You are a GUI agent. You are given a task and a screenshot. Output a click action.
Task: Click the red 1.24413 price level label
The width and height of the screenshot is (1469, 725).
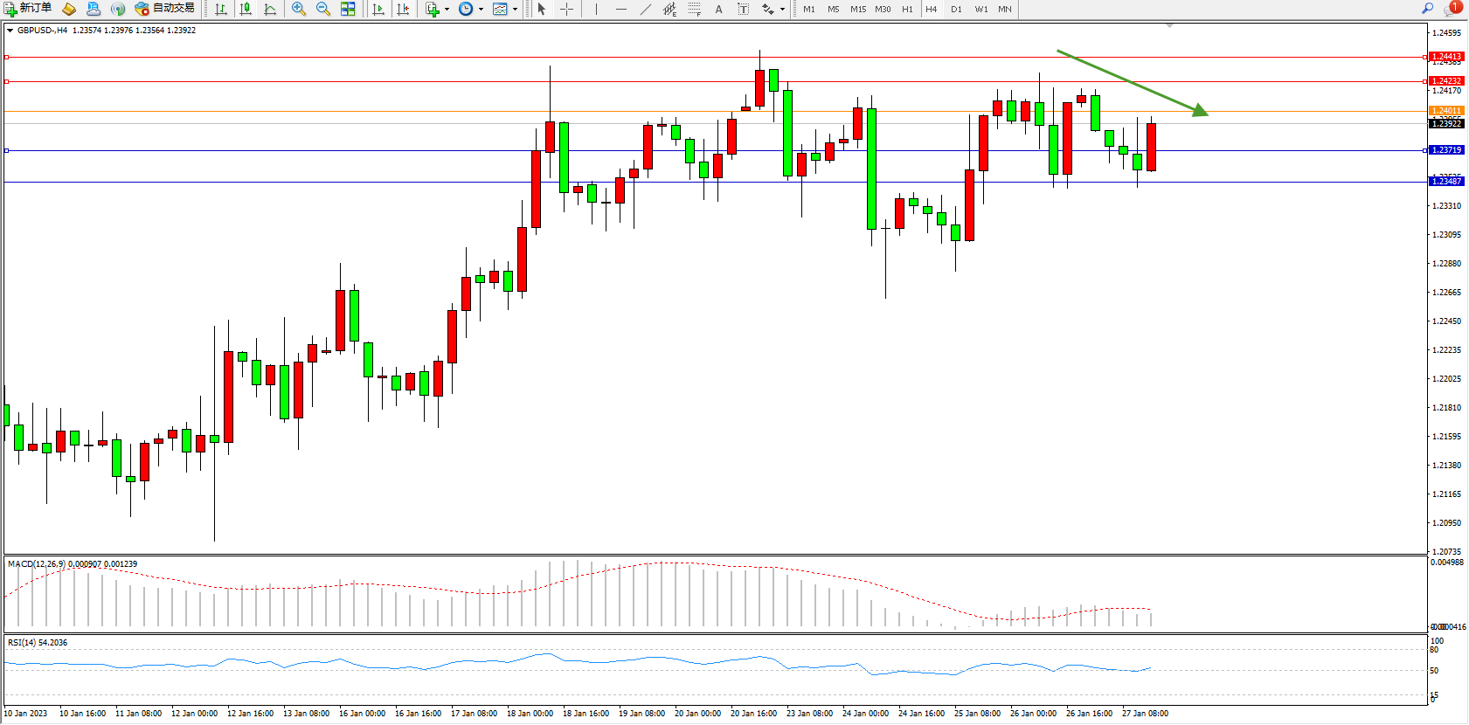[1446, 57]
